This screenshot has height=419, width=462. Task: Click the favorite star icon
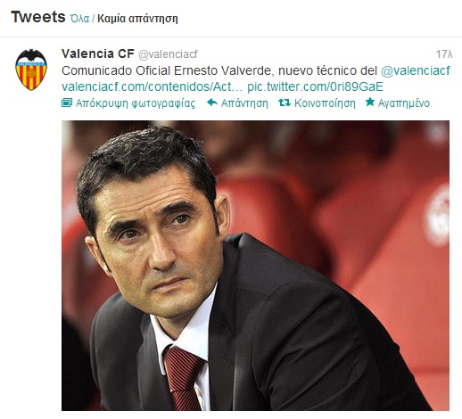pyautogui.click(x=370, y=102)
